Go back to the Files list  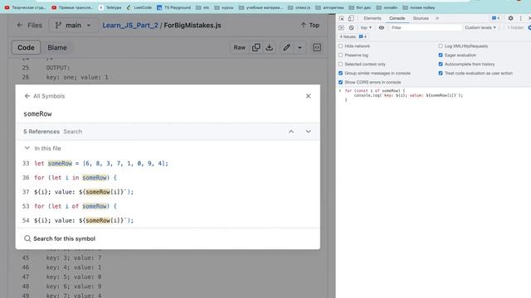(x=30, y=26)
